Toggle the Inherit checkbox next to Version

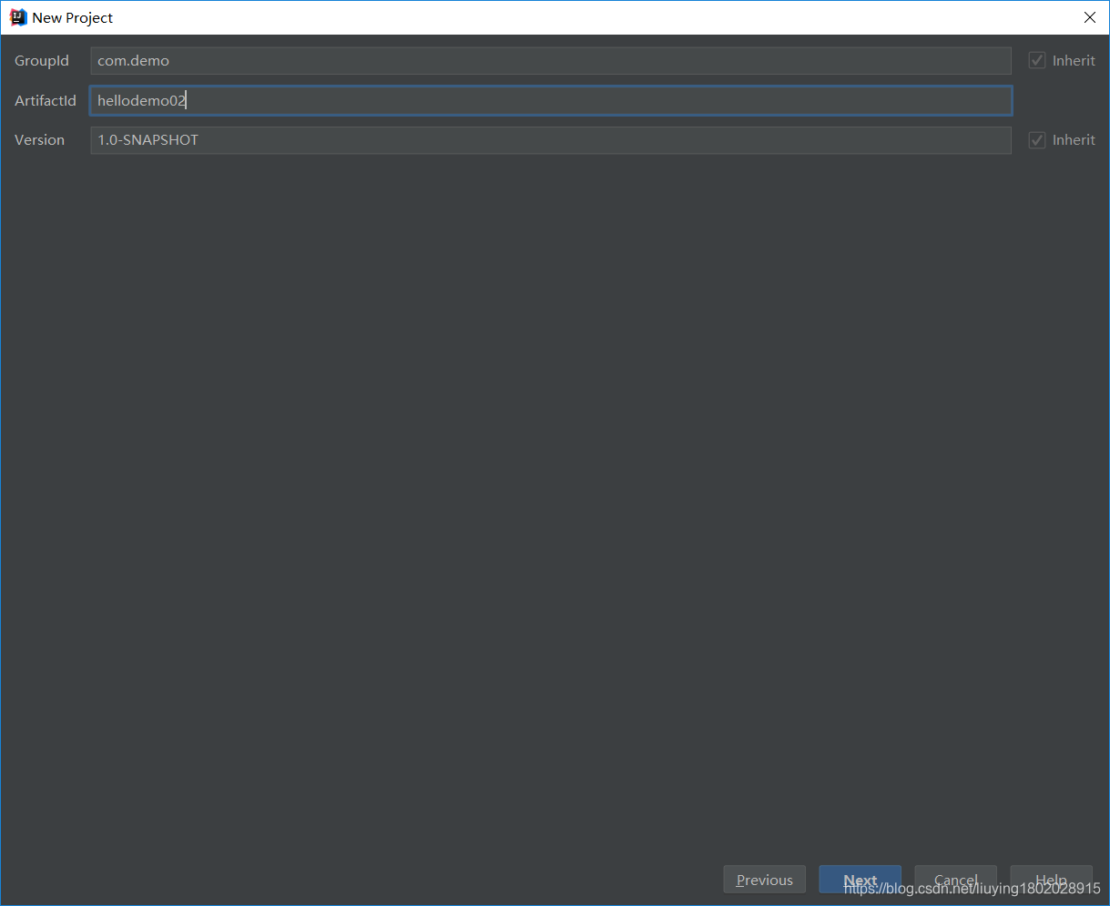[x=1037, y=140]
